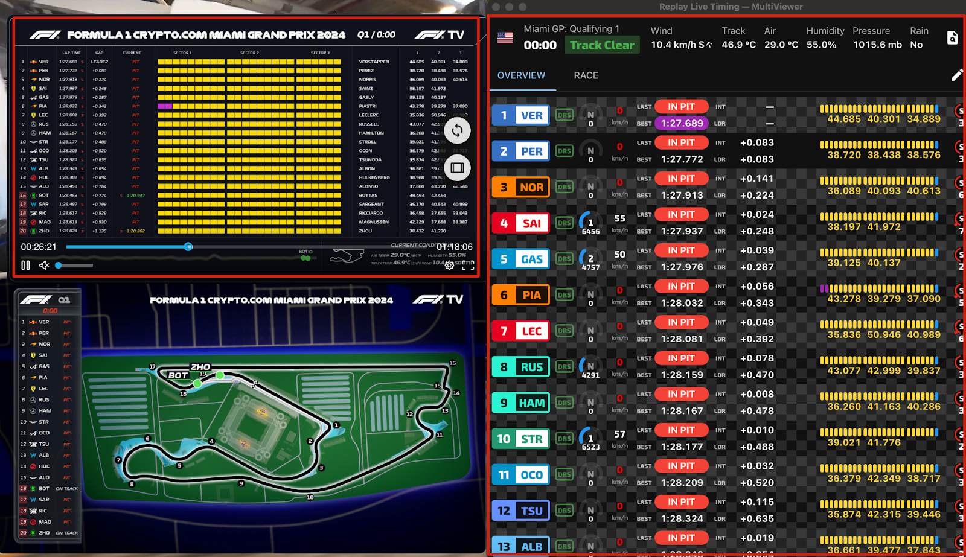
Task: Click leader gap +0.470 for RUS
Action: tap(757, 375)
